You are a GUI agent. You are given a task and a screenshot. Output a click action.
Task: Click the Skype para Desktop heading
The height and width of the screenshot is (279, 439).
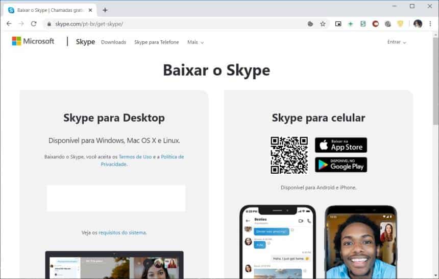point(114,118)
